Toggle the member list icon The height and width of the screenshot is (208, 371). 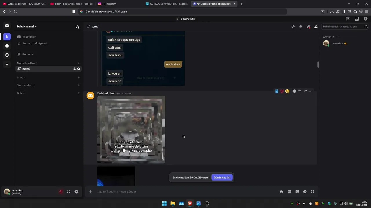tap(316, 27)
